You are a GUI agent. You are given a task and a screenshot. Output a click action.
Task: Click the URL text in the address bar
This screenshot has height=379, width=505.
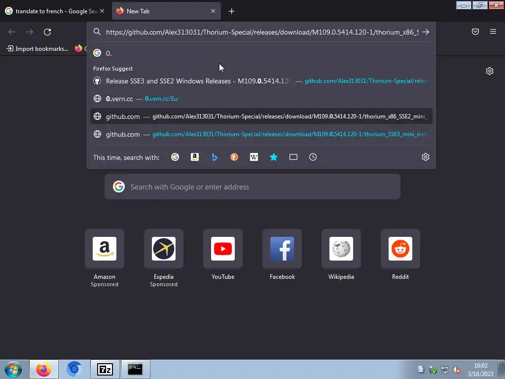(262, 32)
